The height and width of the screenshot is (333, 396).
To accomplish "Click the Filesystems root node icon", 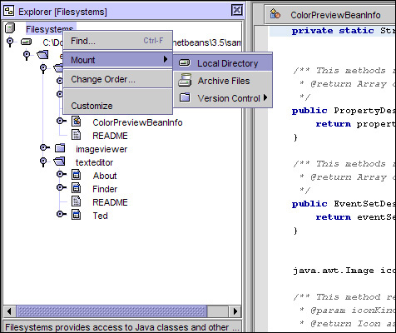I will [10, 28].
